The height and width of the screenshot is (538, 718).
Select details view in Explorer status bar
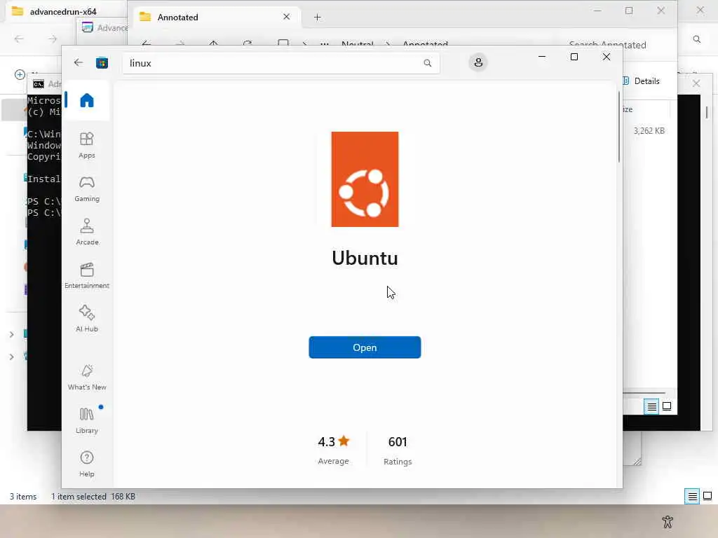(692, 496)
